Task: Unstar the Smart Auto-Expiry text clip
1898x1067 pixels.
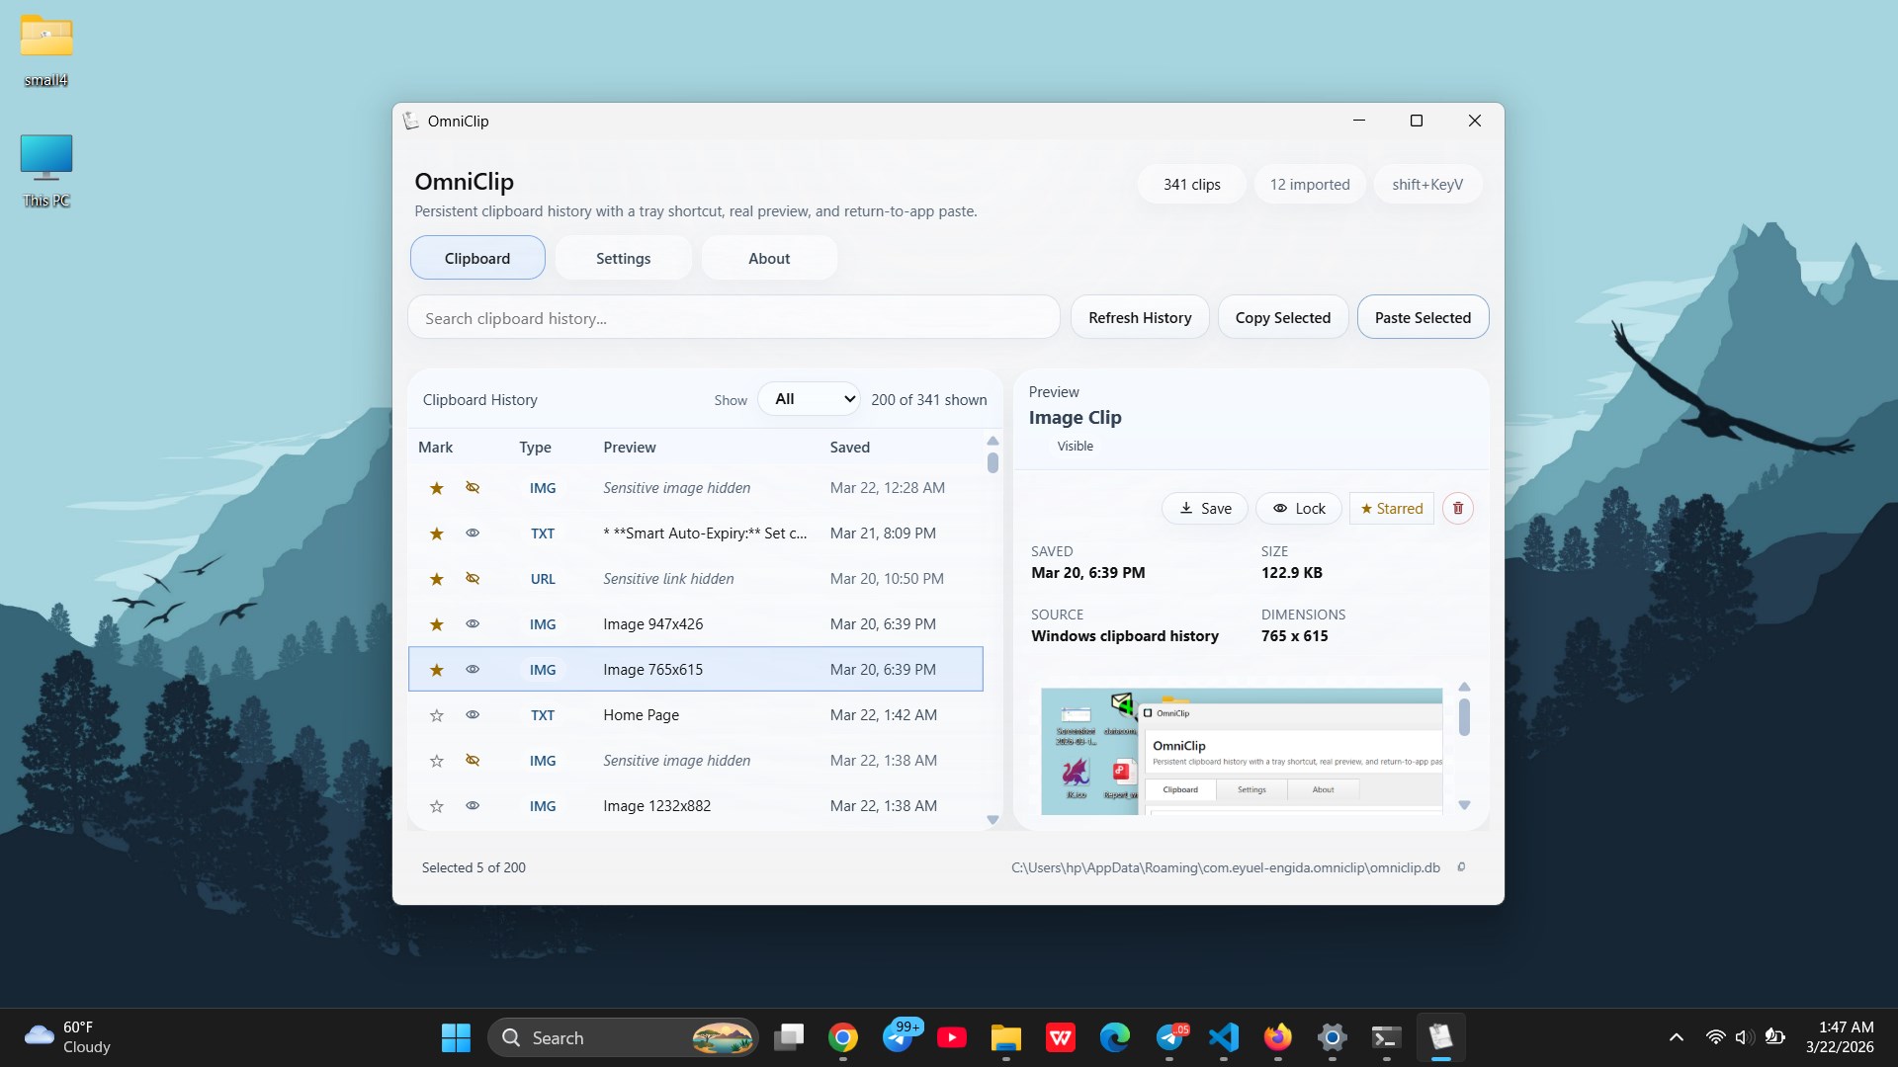Action: (436, 533)
